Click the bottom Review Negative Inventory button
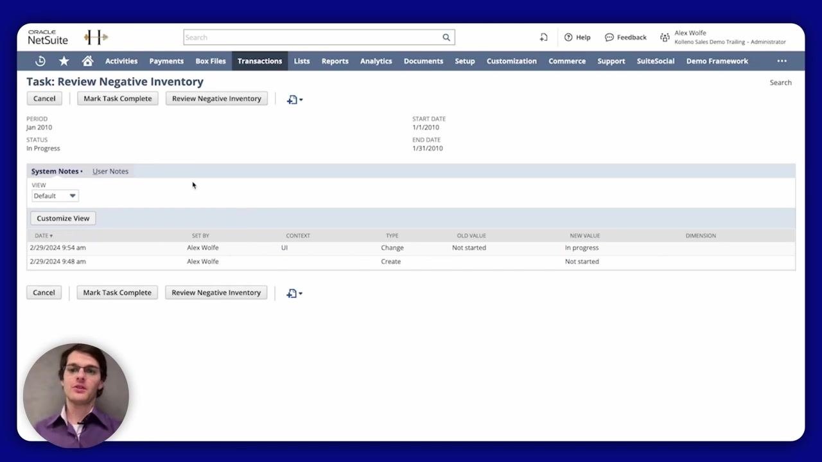 216,293
